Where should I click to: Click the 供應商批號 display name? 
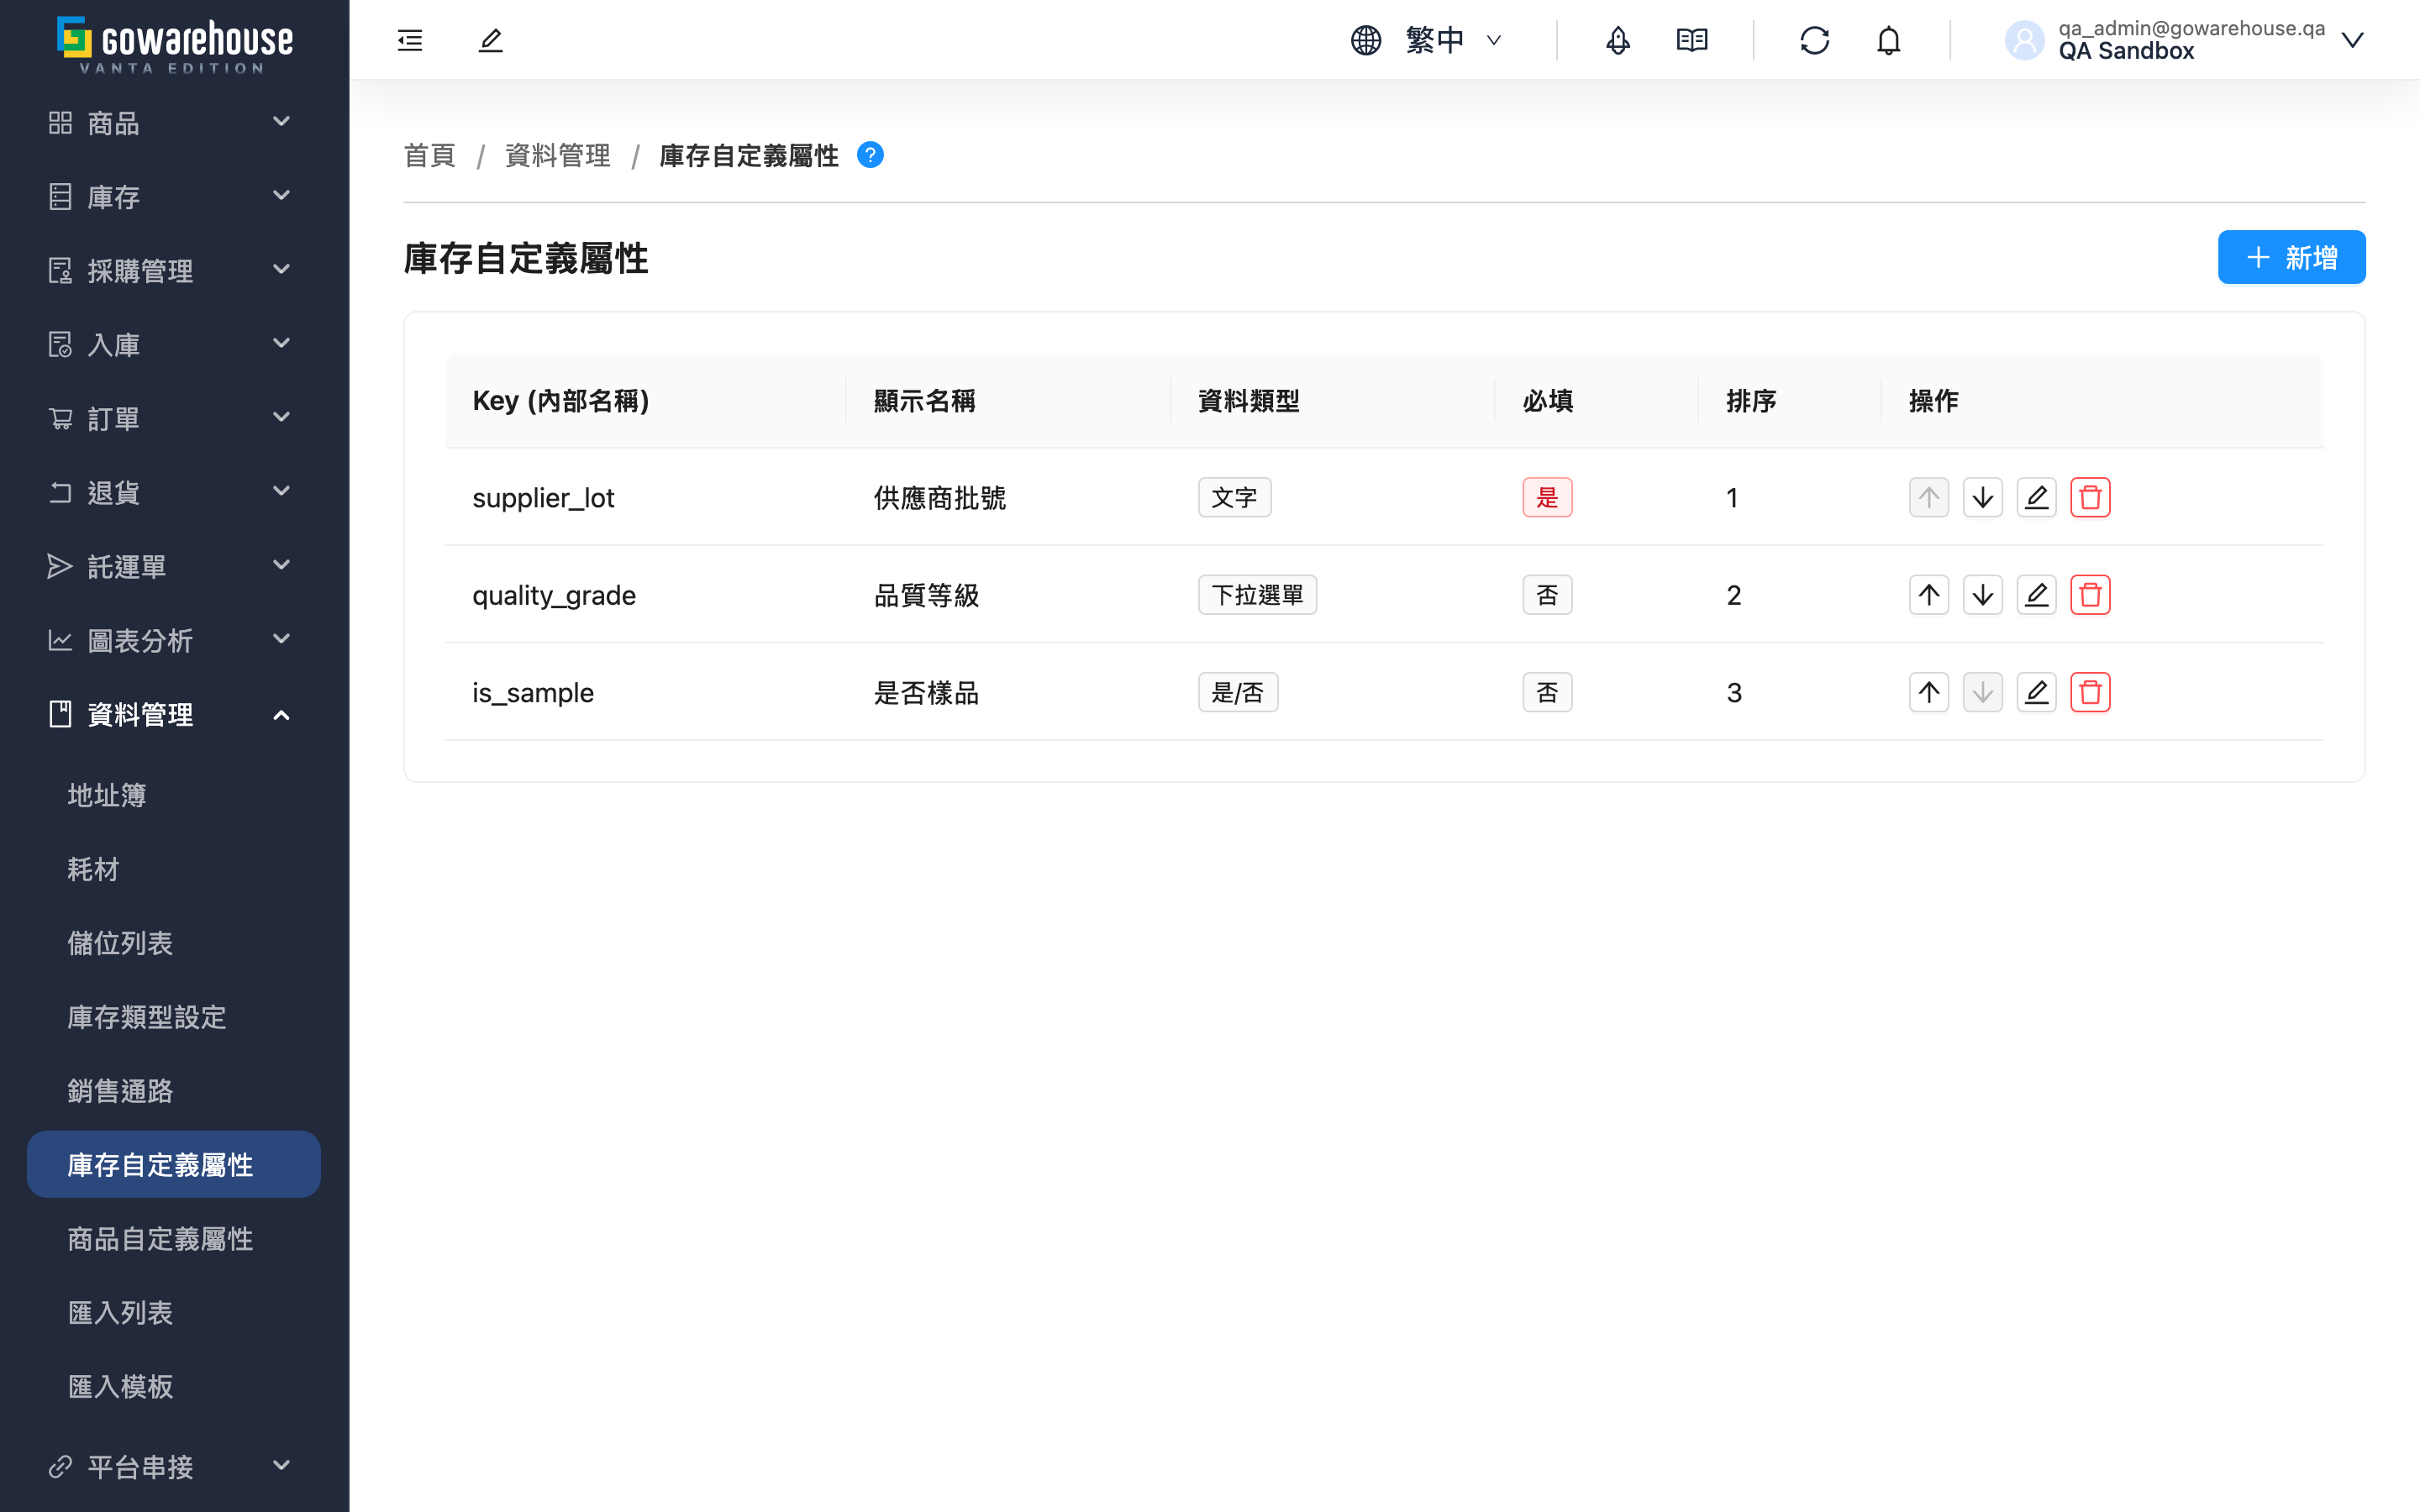pyautogui.click(x=940, y=497)
